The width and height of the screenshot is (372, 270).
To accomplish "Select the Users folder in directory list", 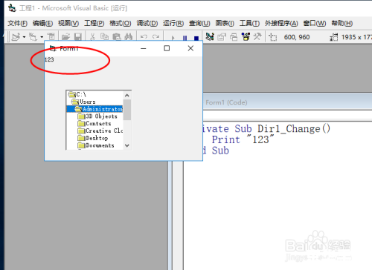I will pos(95,102).
